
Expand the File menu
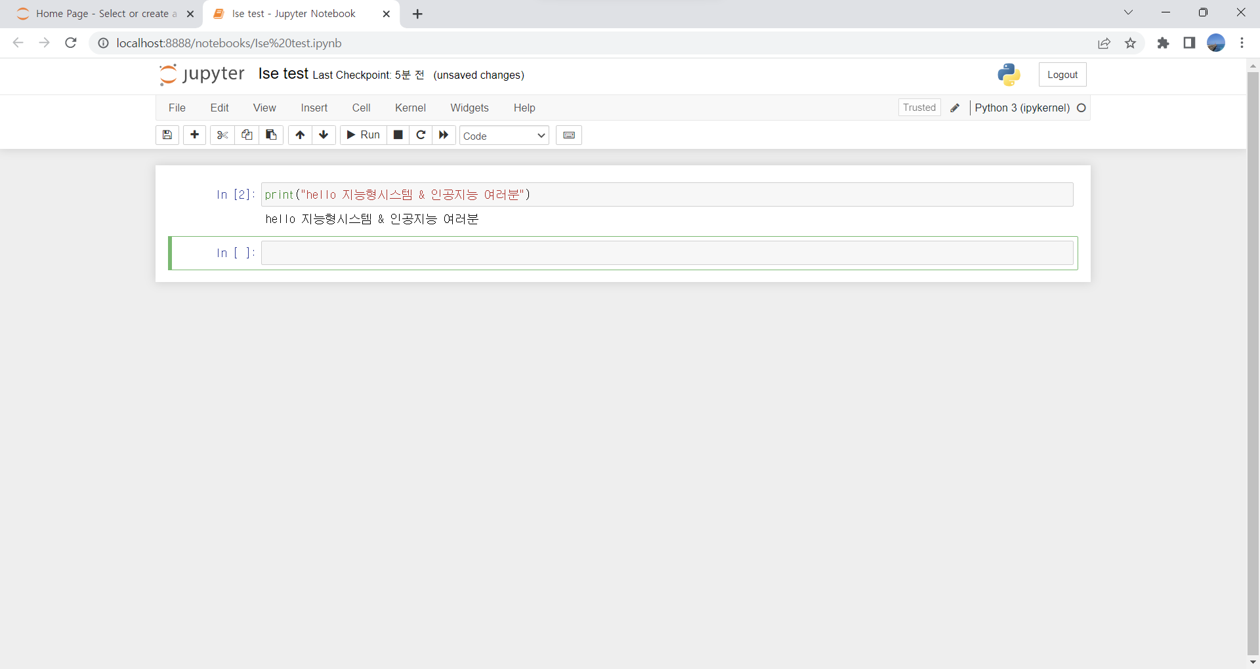click(177, 108)
